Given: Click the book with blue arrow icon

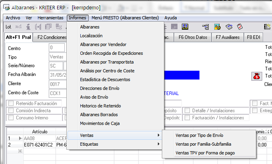Looking at the screenshot, I should (x=229, y=27).
